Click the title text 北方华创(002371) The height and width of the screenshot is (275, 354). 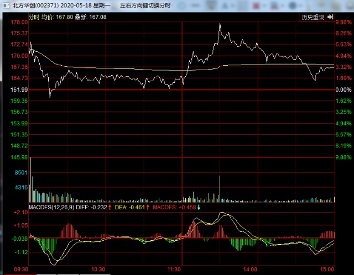tap(35, 5)
